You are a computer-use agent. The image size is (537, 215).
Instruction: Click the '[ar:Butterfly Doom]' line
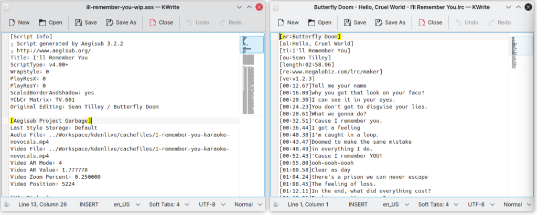coord(310,36)
